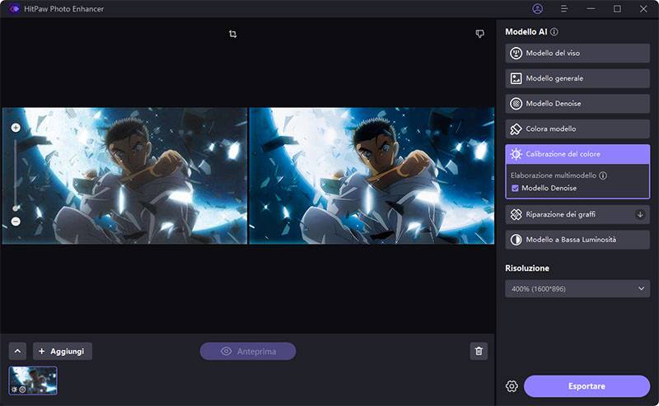Select Modello del viso
The image size is (659, 406).
coord(577,54)
